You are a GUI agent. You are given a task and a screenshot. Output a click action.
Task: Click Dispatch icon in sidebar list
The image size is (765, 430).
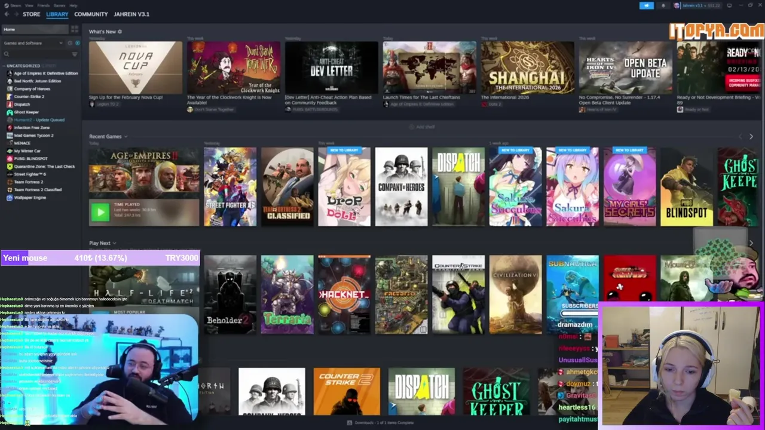click(10, 104)
